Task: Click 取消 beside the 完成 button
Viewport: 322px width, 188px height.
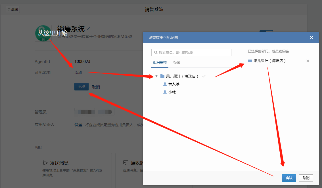Action: click(96, 87)
